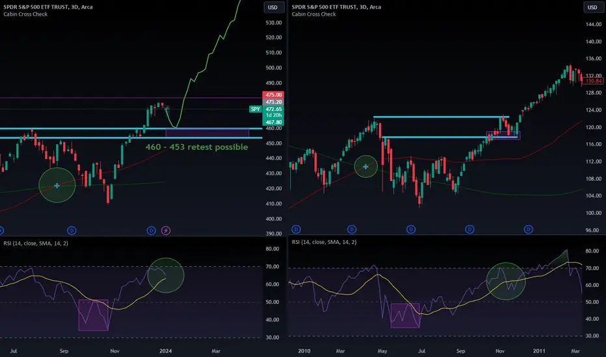The image size is (606, 357).
Task: Open dividend marker near Mar 2010 on right chart
Action: pyautogui.click(x=352, y=230)
